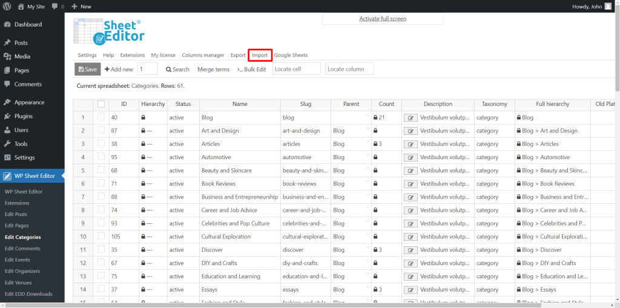Screen dimensions: 620x308
Task: Check the row 9 Celebrities checkbox
Action: click(101, 223)
